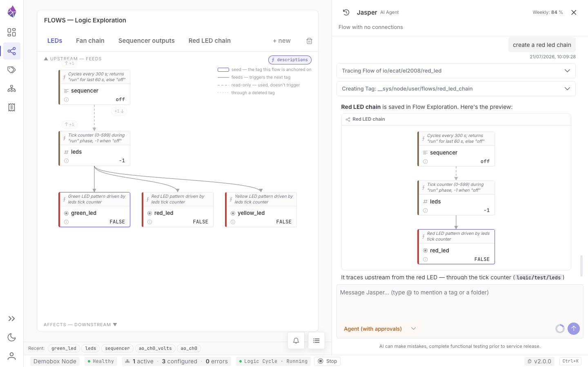Click info icon on preview sequencer card

click(x=425, y=161)
